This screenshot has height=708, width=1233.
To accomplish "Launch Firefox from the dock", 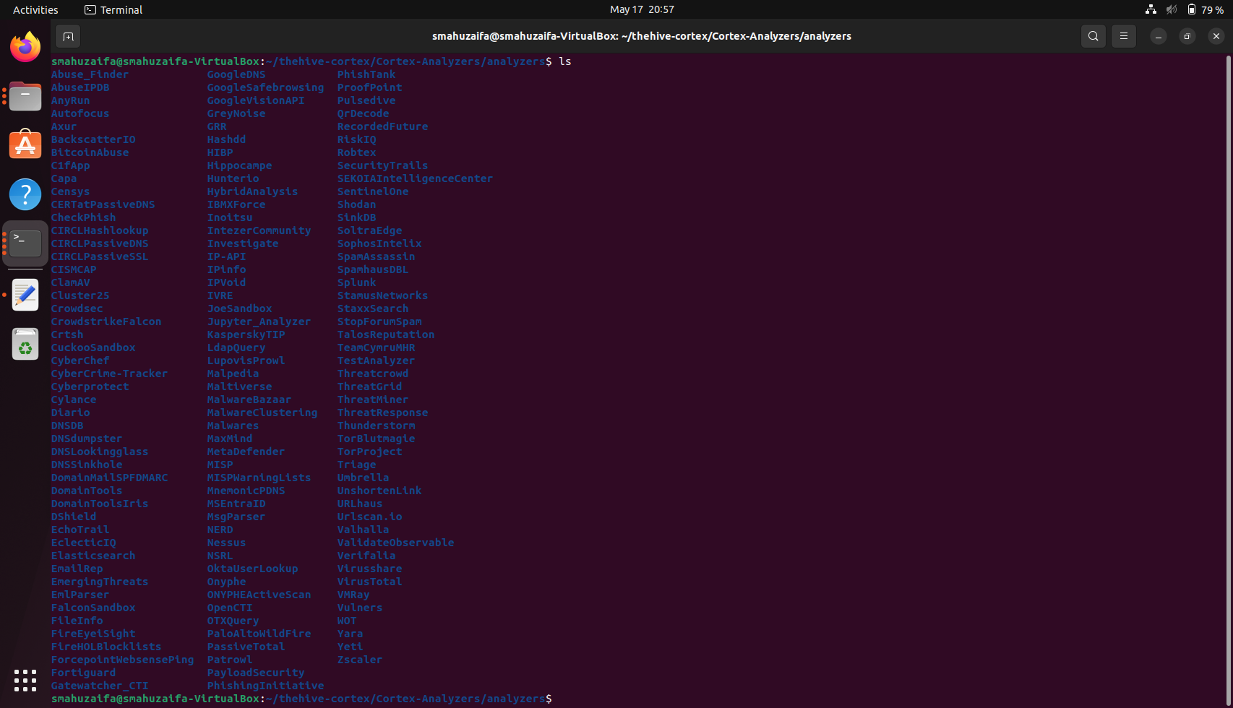I will pos(25,47).
